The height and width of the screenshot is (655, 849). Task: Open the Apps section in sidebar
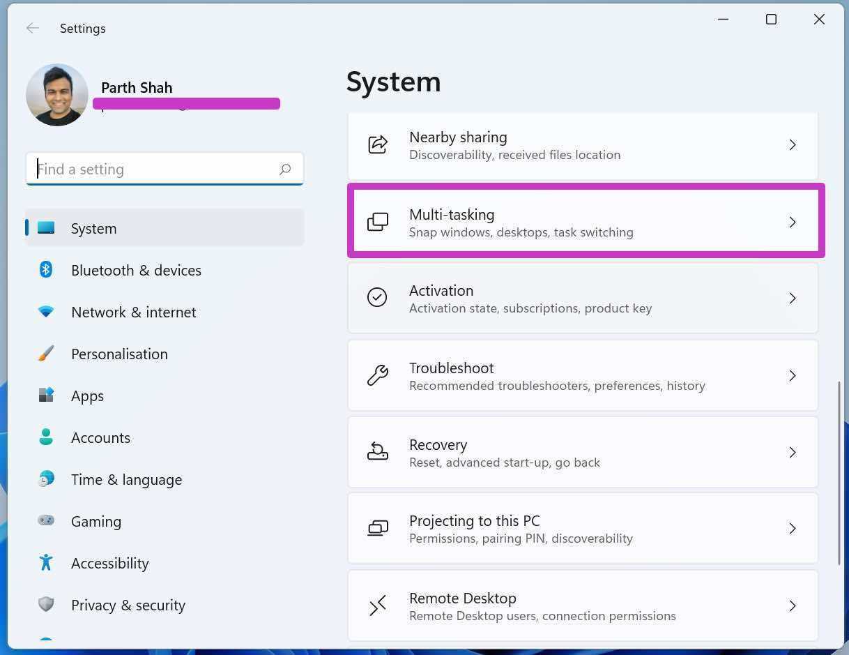(87, 396)
